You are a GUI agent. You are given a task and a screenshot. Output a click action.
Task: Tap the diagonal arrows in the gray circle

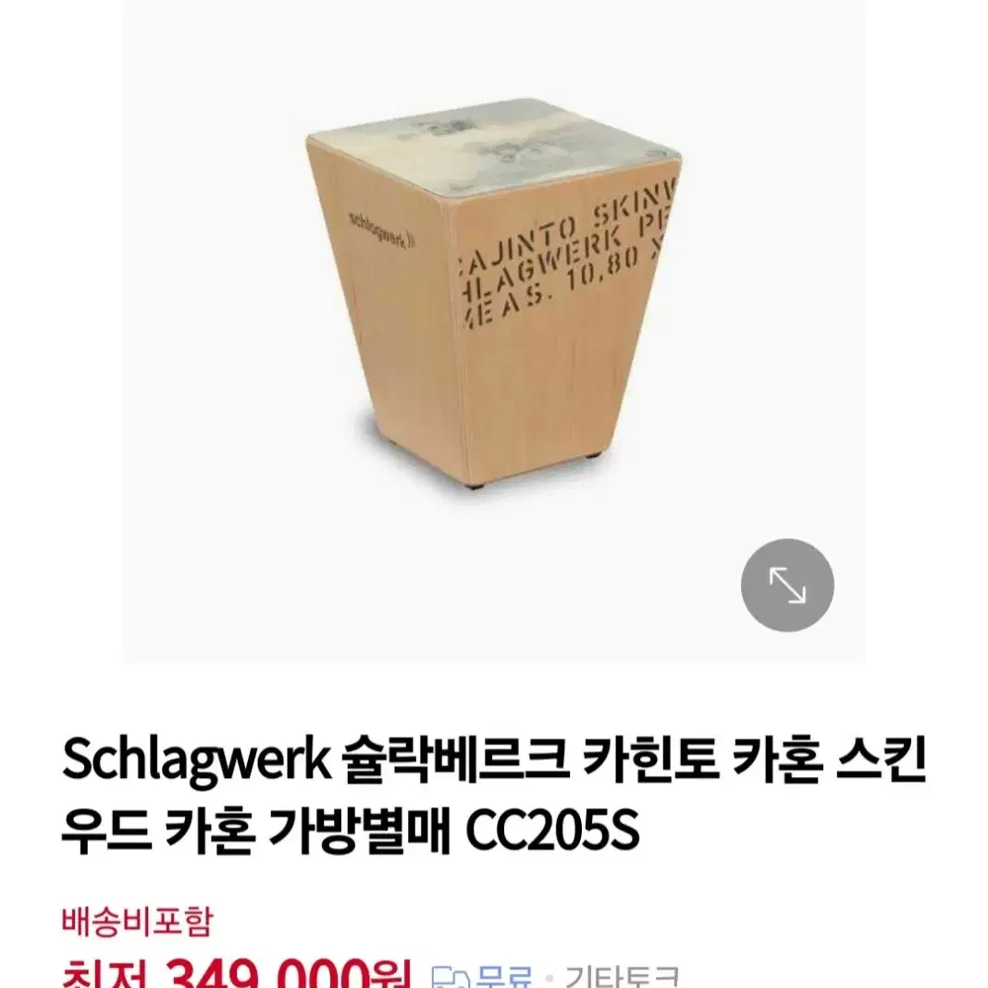(787, 586)
